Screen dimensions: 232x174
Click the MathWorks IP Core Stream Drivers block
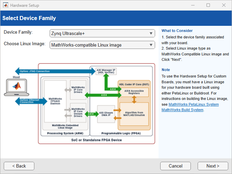point(78,112)
